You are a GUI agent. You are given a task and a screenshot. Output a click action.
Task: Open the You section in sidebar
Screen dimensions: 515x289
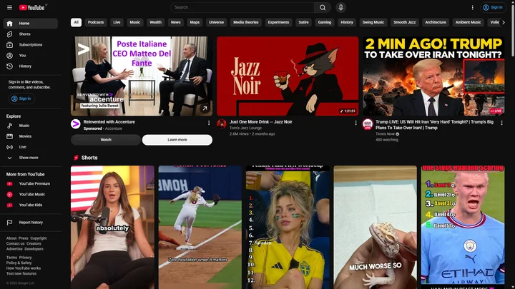tap(31, 56)
